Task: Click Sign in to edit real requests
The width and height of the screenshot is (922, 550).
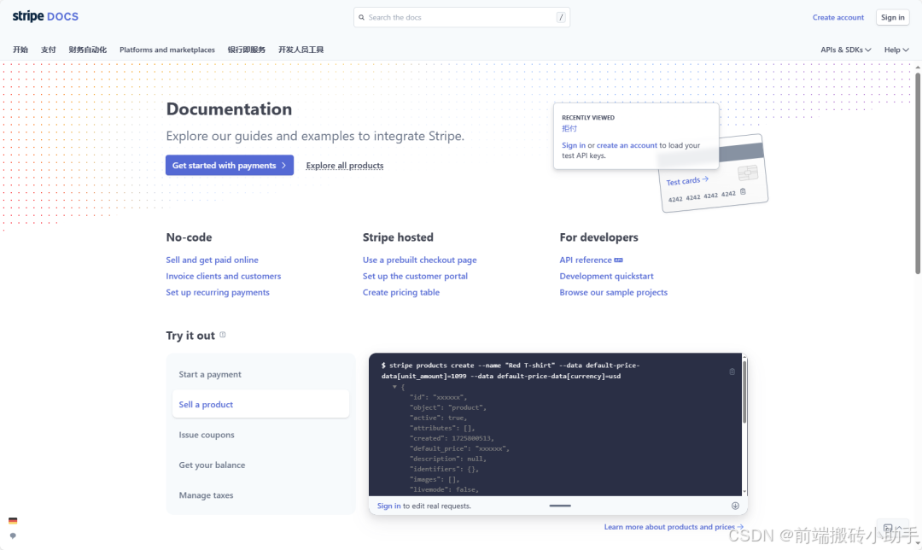Action: (388, 506)
